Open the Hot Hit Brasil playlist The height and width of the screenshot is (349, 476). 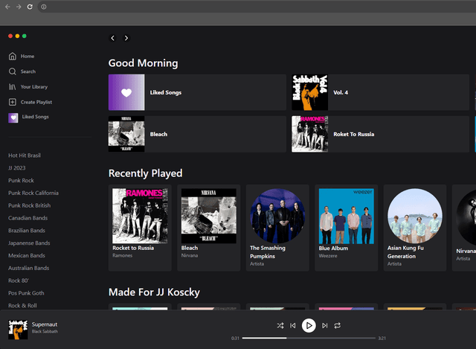tap(25, 156)
